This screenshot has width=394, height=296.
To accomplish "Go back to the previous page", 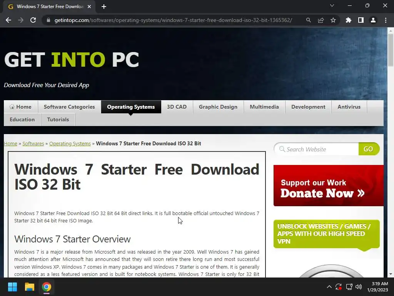I will point(8,20).
